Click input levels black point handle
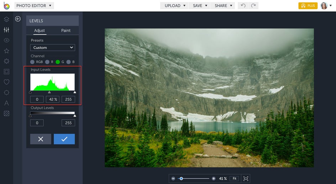336x184 pixels. coord(30,92)
